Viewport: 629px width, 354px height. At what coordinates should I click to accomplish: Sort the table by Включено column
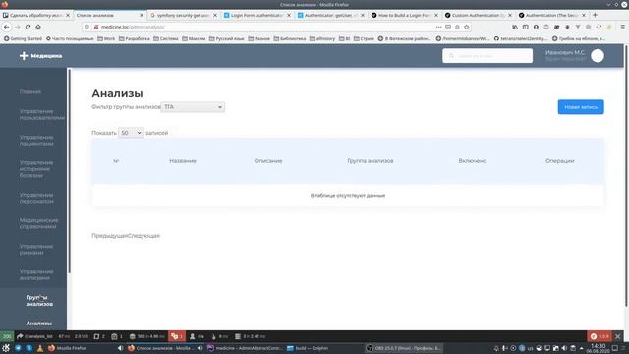472,161
